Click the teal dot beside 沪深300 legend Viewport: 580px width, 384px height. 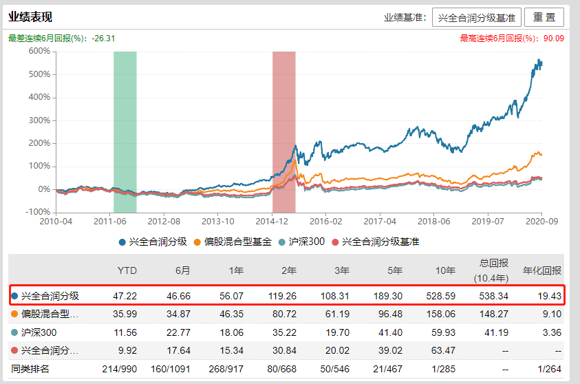pyautogui.click(x=282, y=242)
